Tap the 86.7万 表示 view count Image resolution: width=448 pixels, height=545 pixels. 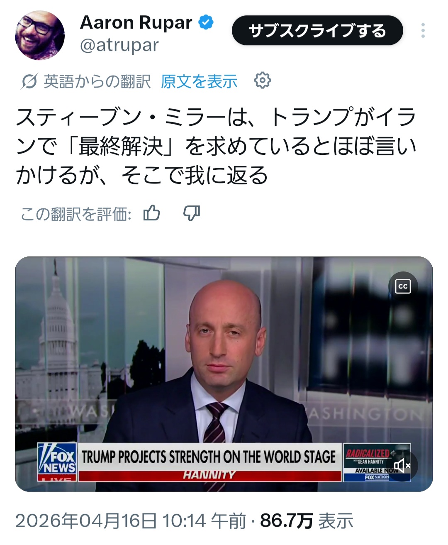pos(307,521)
